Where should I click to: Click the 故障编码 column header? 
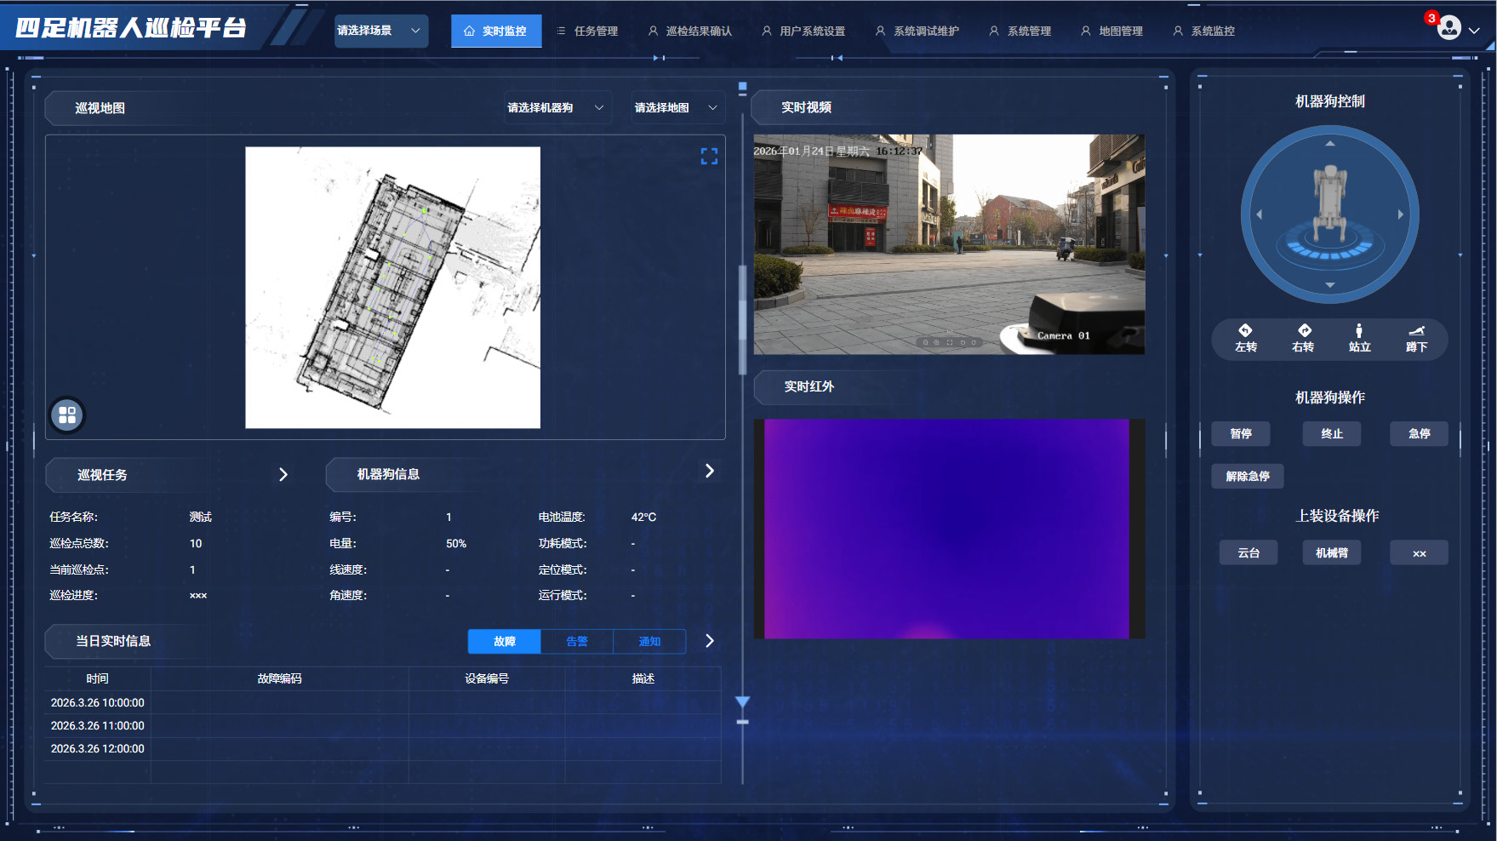(280, 678)
